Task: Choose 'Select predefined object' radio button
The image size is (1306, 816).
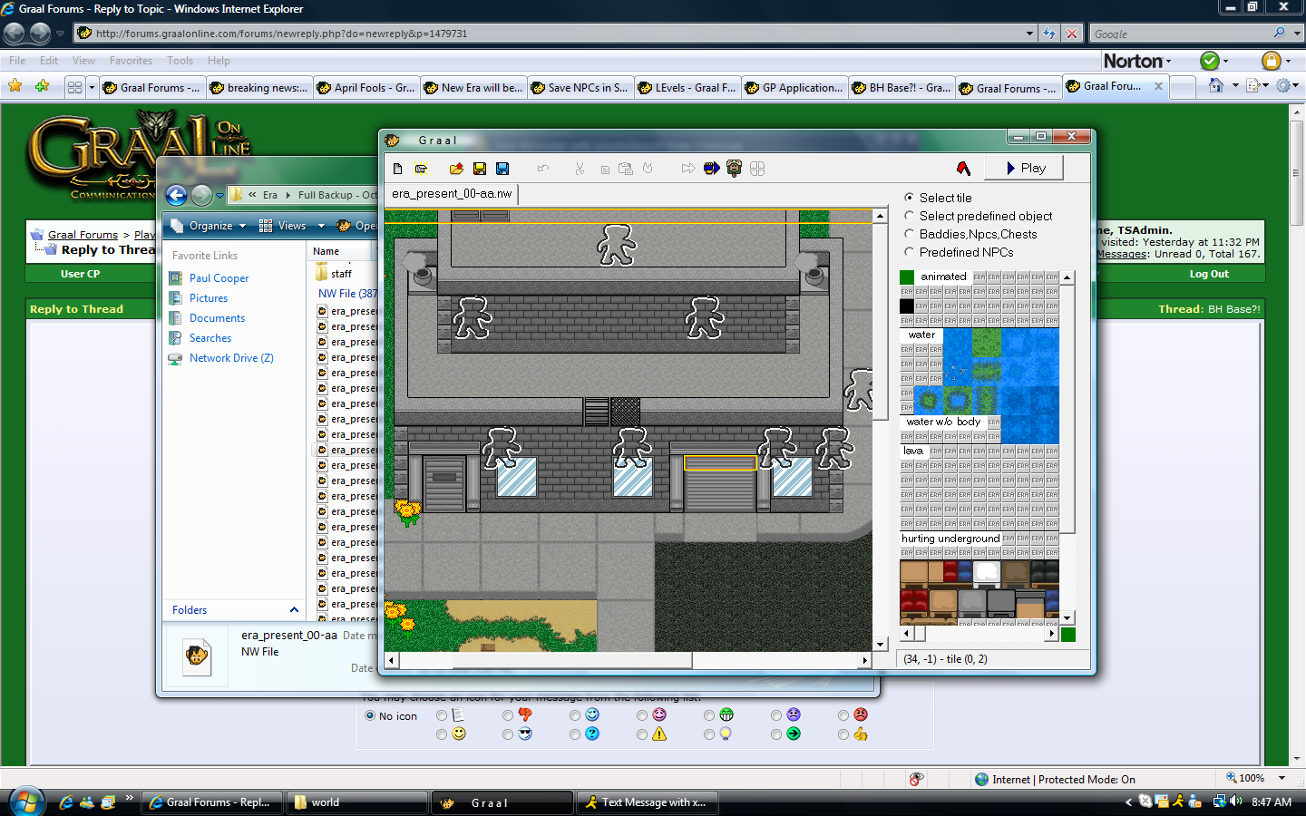Action: [909, 216]
